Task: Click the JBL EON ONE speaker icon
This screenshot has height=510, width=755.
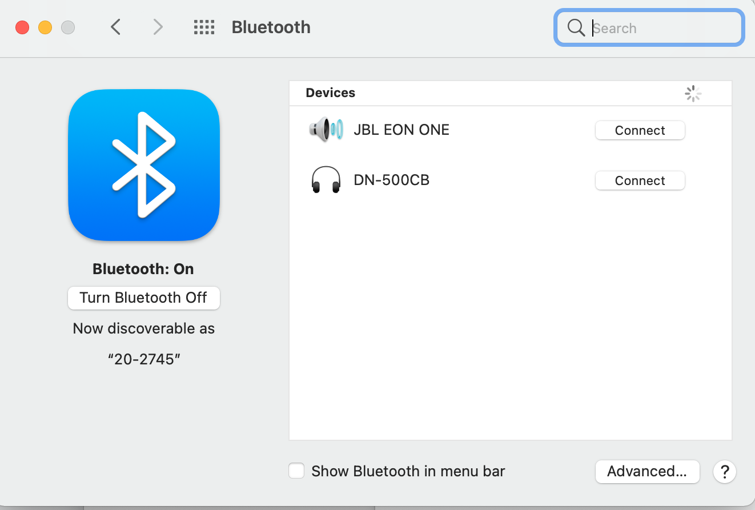Action: coord(326,130)
